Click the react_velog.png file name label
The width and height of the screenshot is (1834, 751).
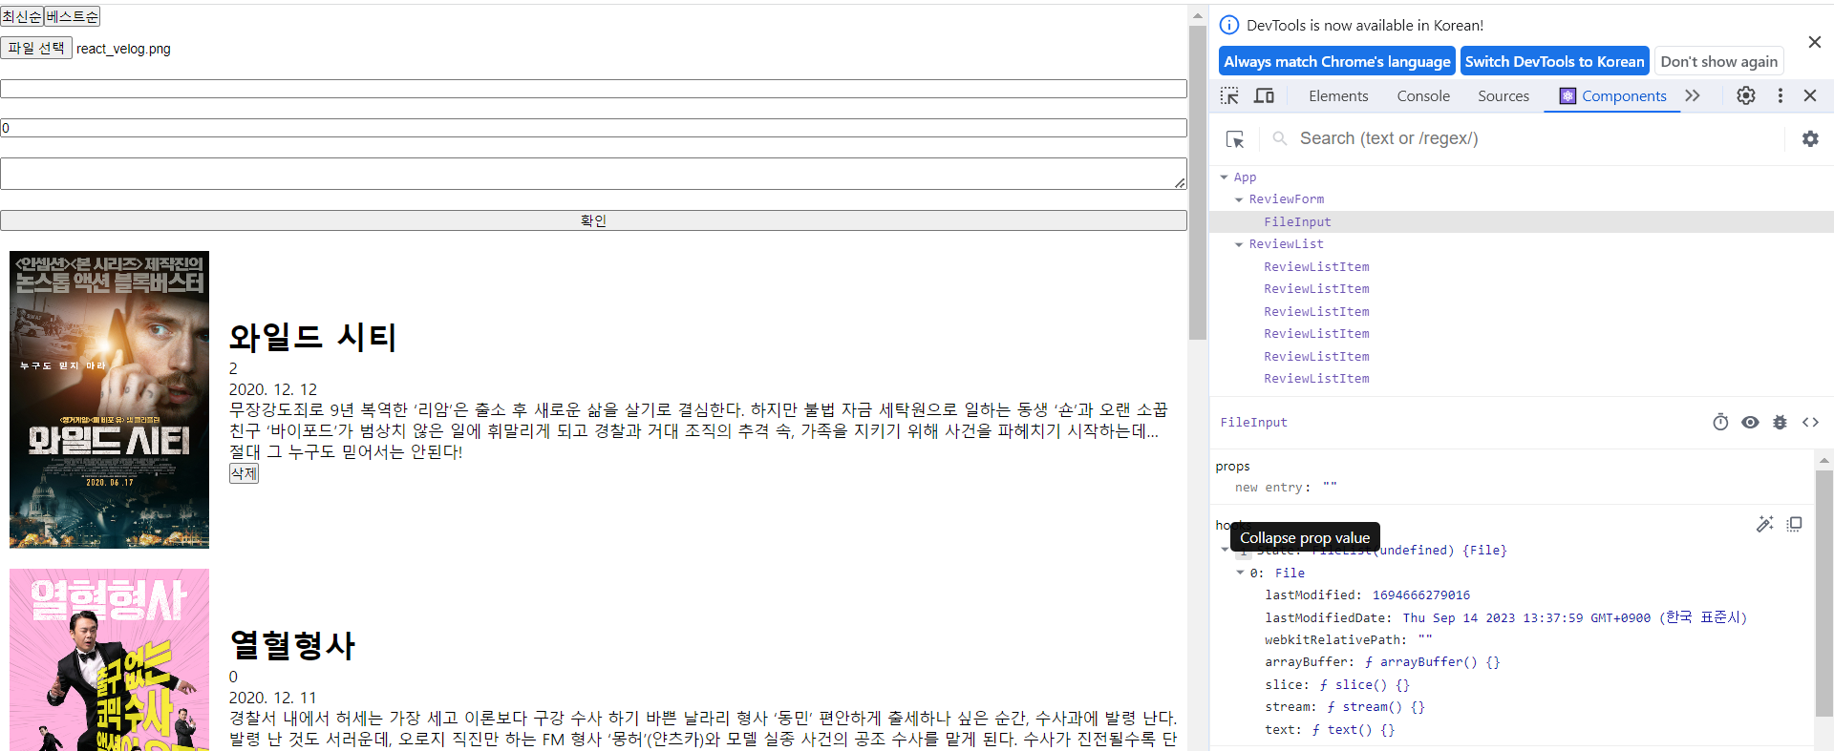[123, 49]
